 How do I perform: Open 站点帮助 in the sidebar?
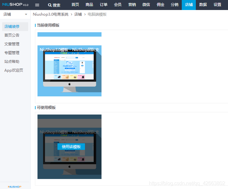(12, 62)
